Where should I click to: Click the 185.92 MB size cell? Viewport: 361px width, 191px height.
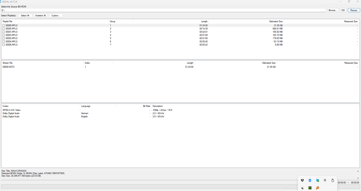[x=277, y=32]
